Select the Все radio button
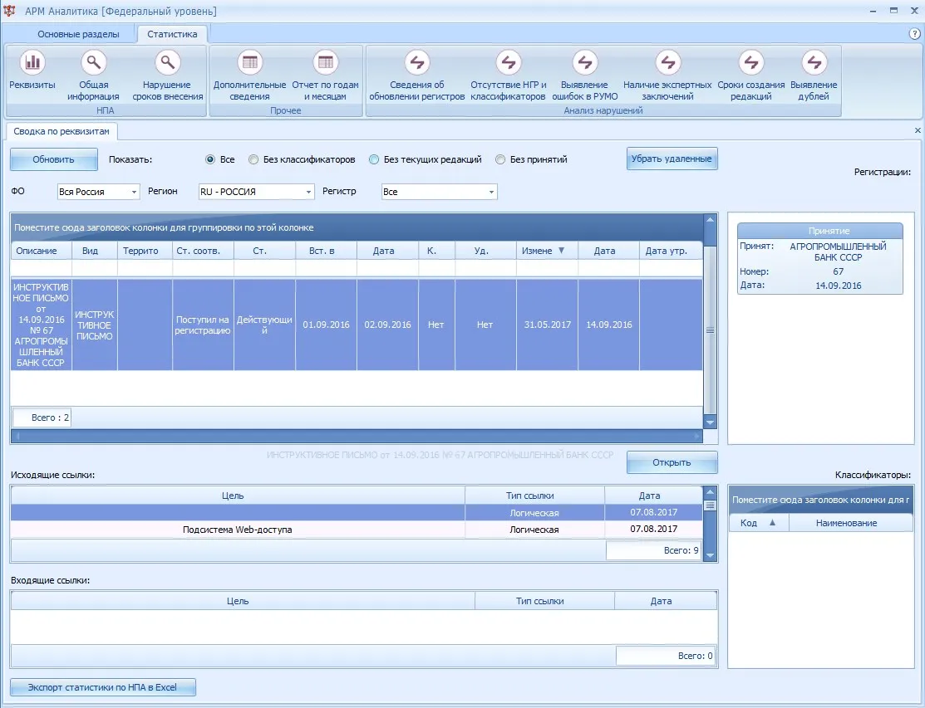Viewport: 925px width, 708px height. (210, 159)
